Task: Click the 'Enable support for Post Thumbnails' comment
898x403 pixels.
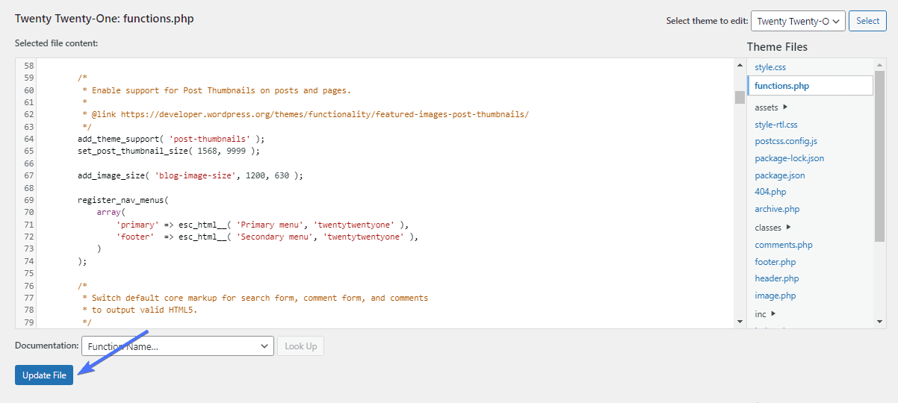Action: tap(216, 90)
